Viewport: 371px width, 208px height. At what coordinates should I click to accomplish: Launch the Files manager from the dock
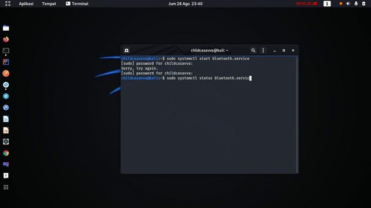coord(6,28)
